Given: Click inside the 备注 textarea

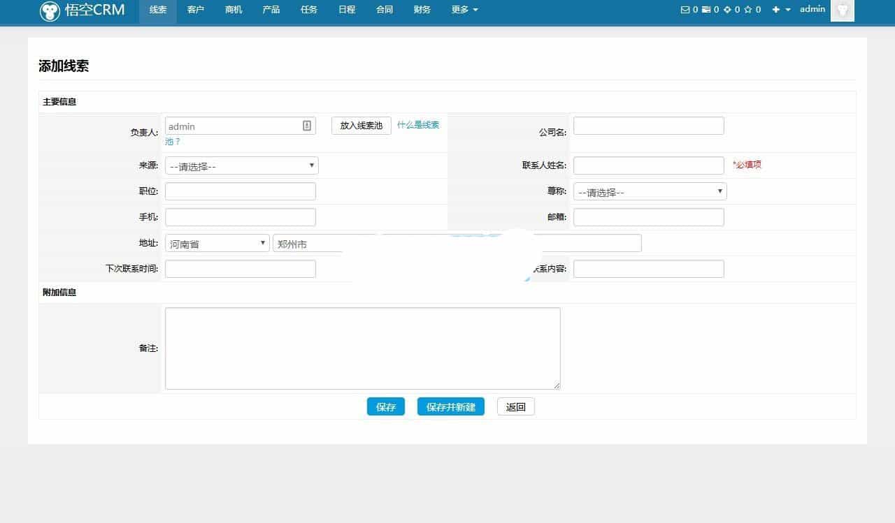Looking at the screenshot, I should tap(363, 348).
